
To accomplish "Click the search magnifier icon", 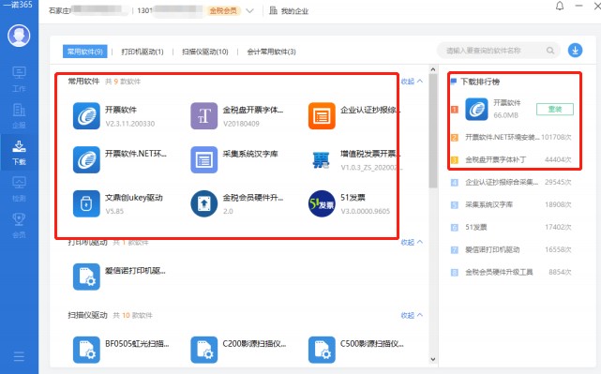I will point(550,51).
